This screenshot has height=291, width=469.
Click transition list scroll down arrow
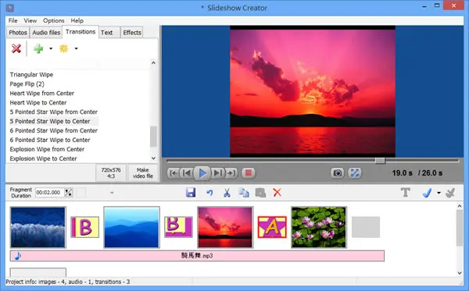[x=153, y=158]
